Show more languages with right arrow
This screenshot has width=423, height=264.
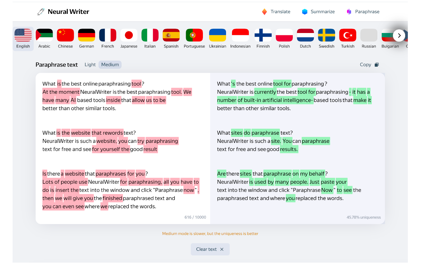pyautogui.click(x=399, y=35)
